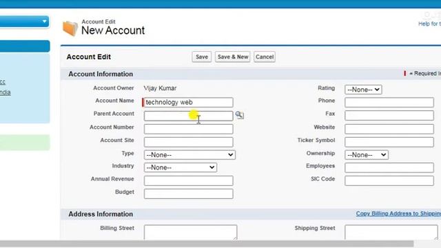Click the horizontal scrollbar at the bottom
This screenshot has width=441, height=248.
(x=207, y=243)
